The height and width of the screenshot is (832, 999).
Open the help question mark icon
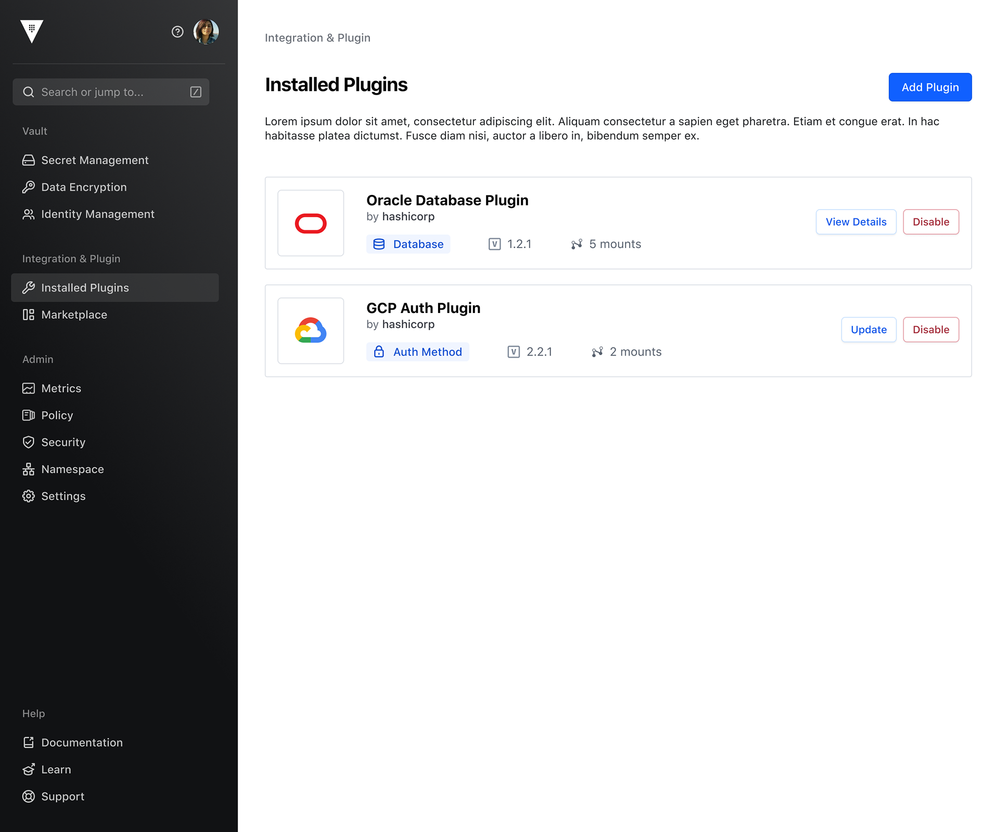point(177,32)
